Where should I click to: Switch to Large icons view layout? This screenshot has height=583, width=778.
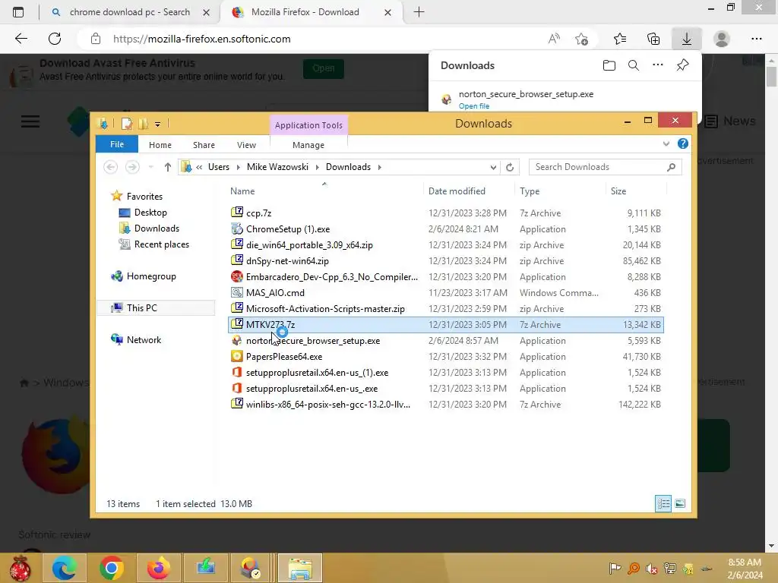tap(680, 504)
